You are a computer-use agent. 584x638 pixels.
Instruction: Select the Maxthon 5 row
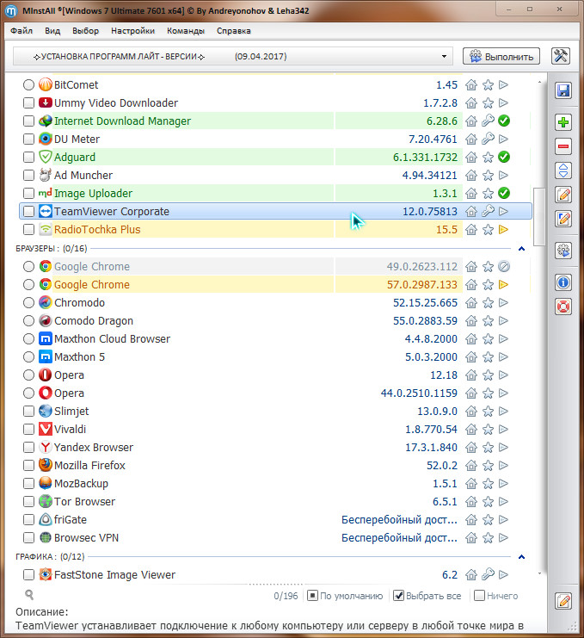(275, 356)
